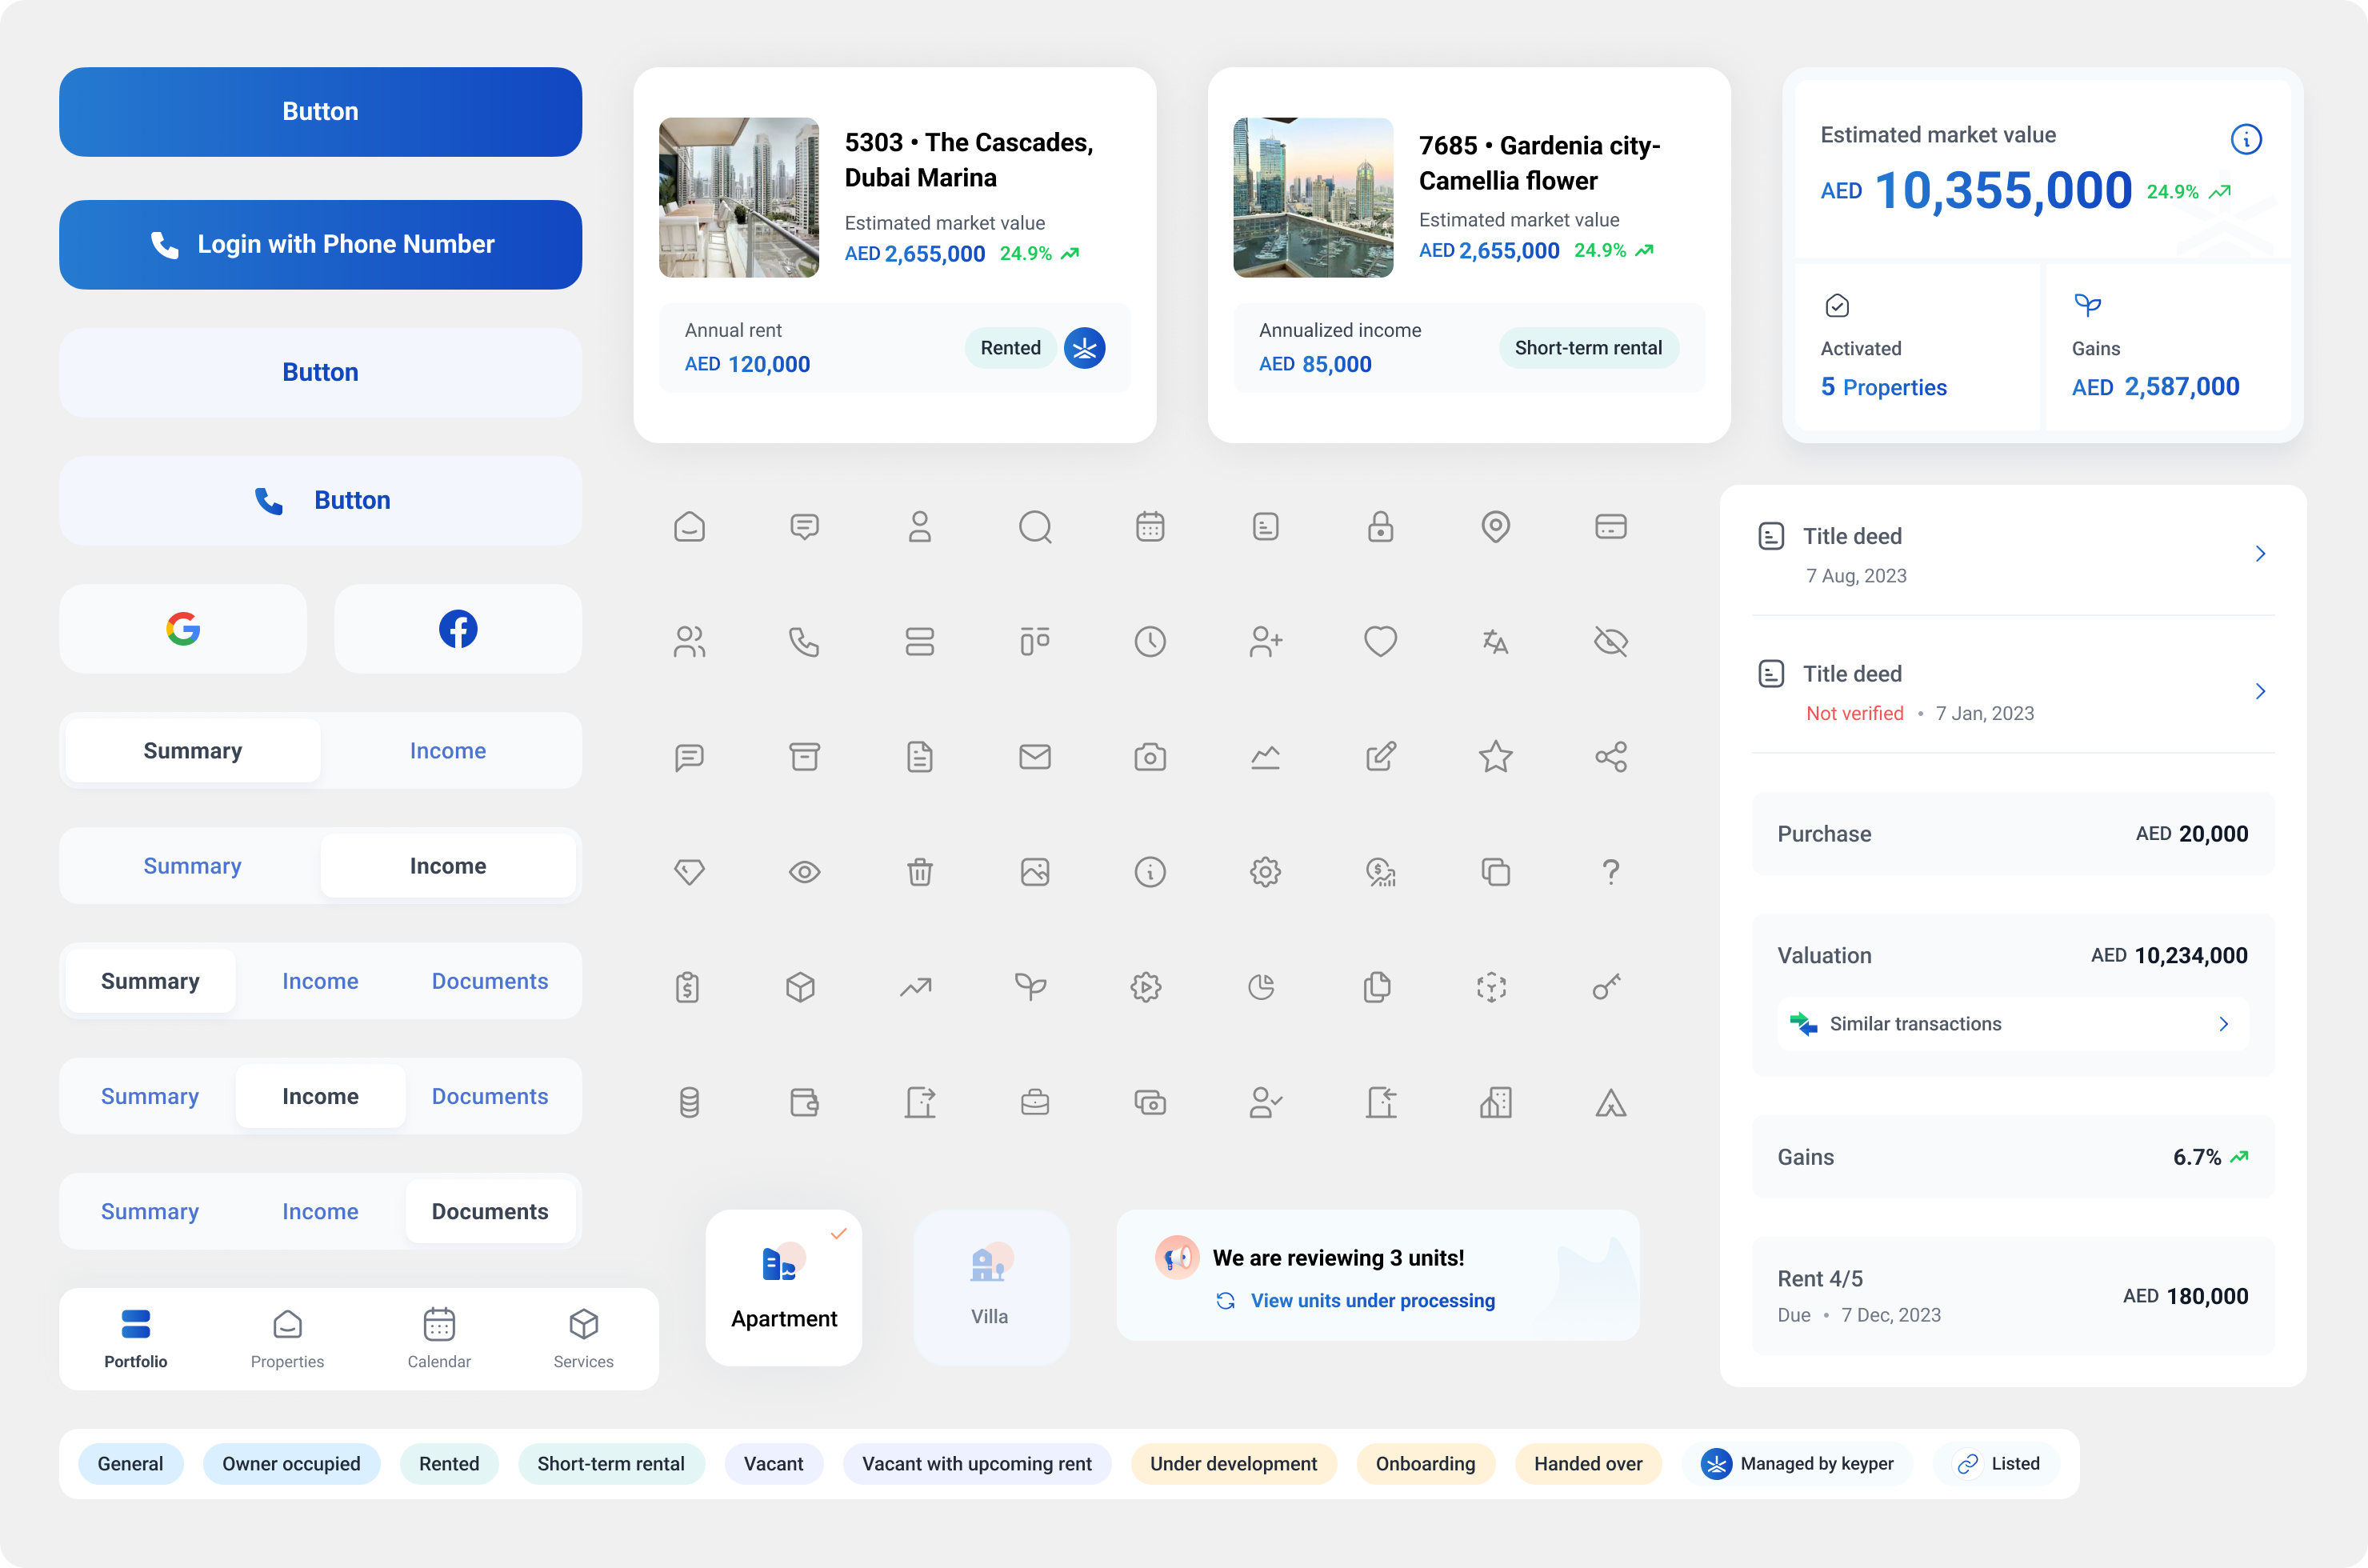Open the Gardenia city-Camellia flower photo
2368x1568 pixels.
pos(1313,198)
